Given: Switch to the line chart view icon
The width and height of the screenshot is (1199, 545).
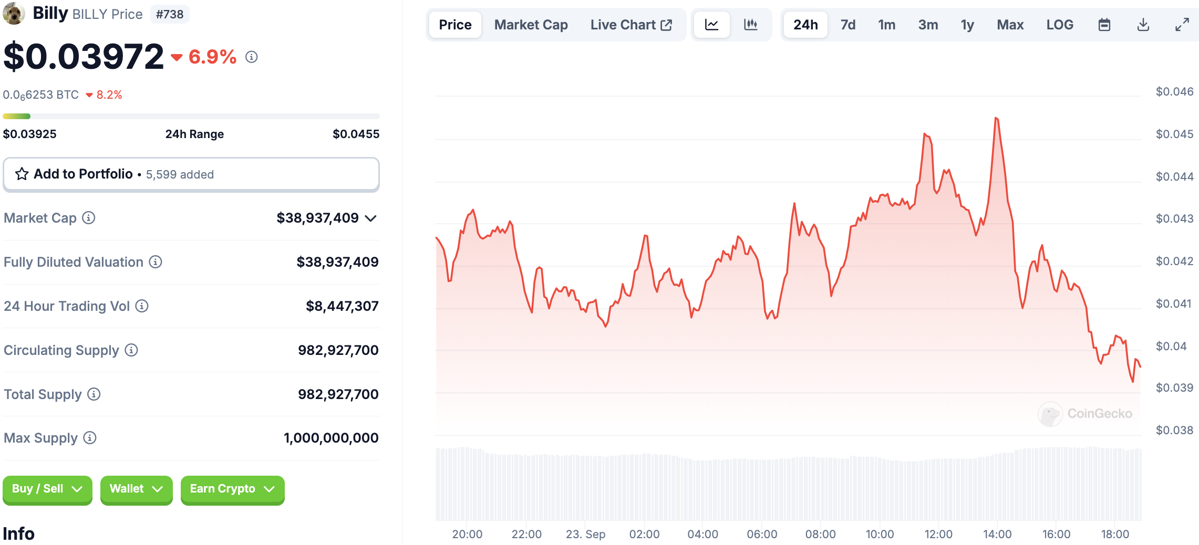Looking at the screenshot, I should [x=711, y=25].
